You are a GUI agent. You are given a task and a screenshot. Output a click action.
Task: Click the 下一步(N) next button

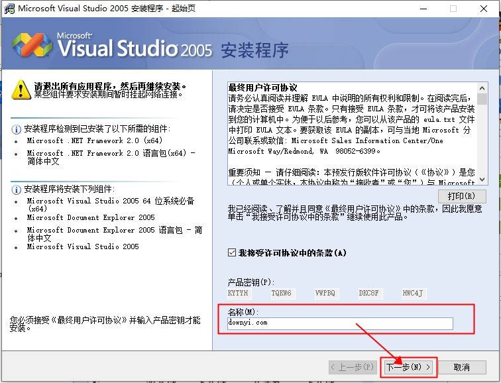(x=408, y=366)
